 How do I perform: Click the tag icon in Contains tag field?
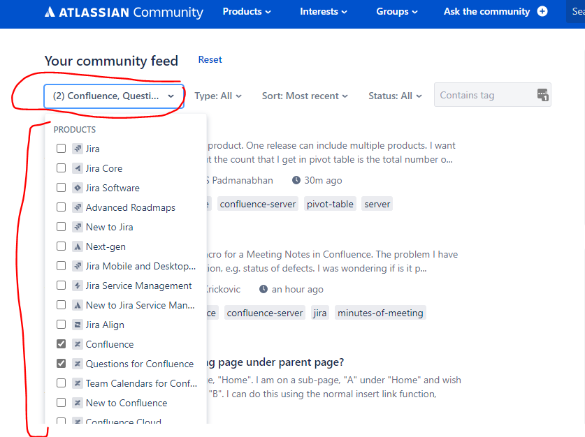(x=542, y=95)
